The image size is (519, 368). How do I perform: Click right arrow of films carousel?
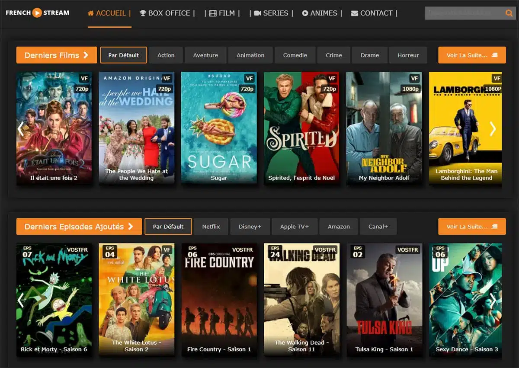[x=493, y=128]
